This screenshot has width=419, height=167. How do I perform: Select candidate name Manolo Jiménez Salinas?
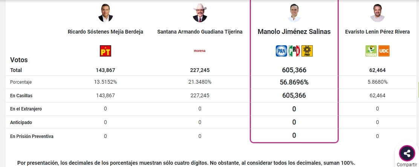(294, 32)
